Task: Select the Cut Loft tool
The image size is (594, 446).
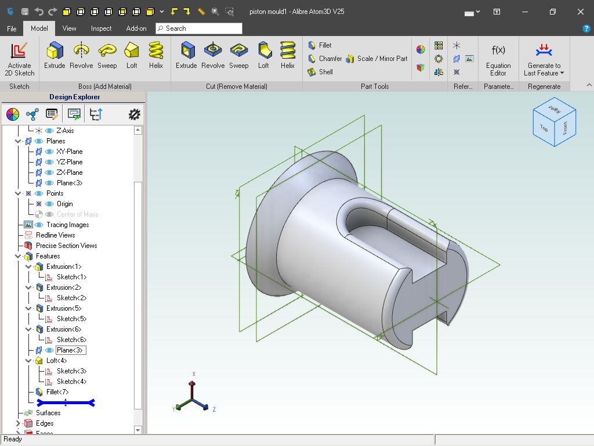Action: pyautogui.click(x=264, y=55)
